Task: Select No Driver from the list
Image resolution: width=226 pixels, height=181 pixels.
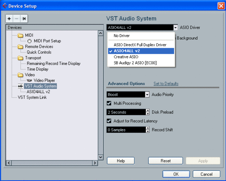Action: [x=141, y=36]
